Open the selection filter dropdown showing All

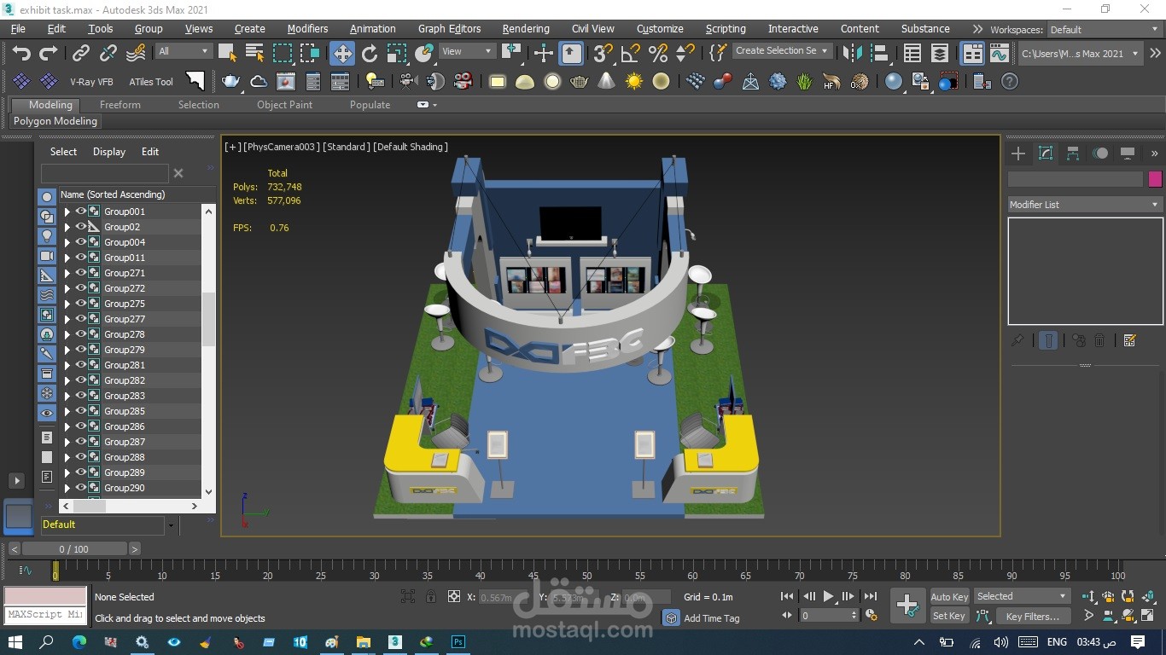[x=183, y=51]
